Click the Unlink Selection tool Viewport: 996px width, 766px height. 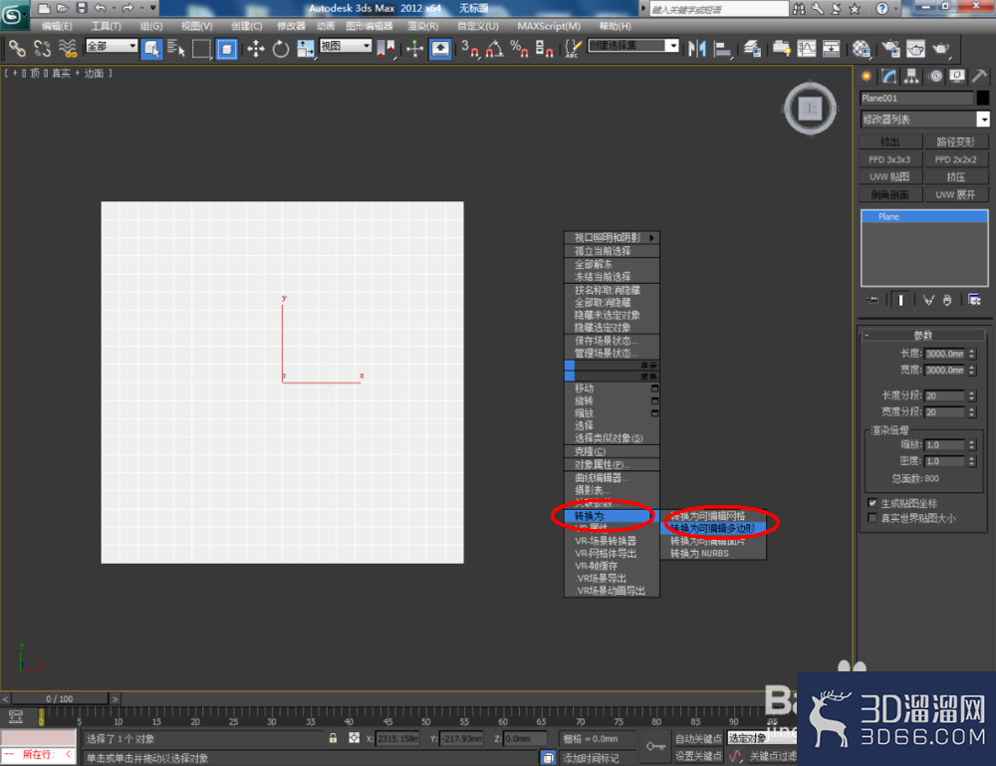[x=42, y=48]
